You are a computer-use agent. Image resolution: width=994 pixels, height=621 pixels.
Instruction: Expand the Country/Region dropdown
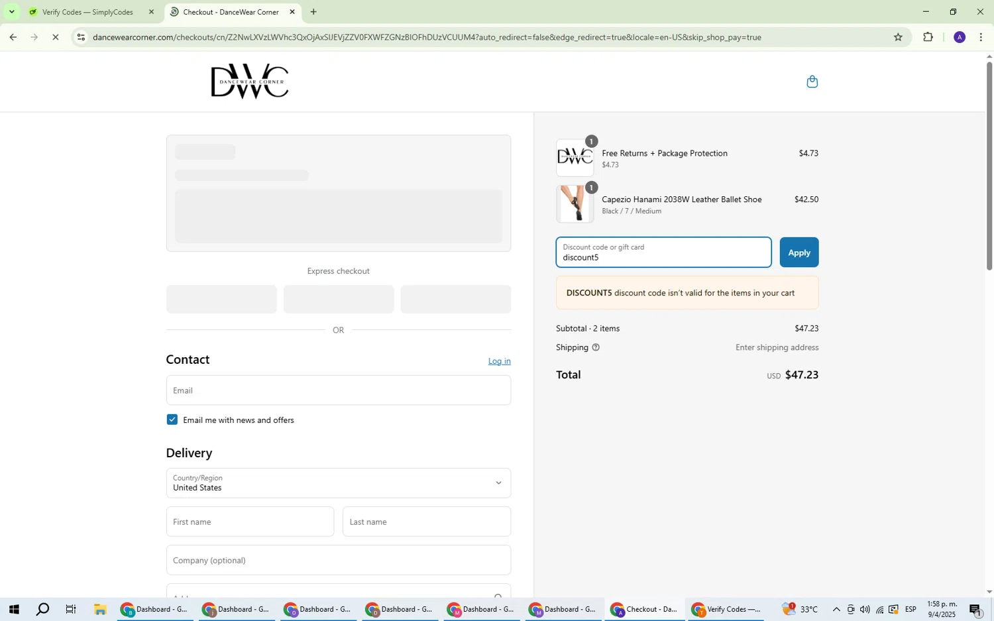pyautogui.click(x=338, y=483)
